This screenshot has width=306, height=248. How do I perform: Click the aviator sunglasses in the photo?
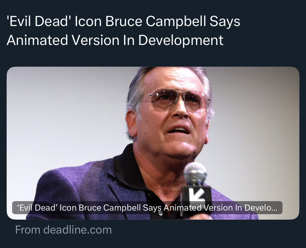(x=176, y=100)
